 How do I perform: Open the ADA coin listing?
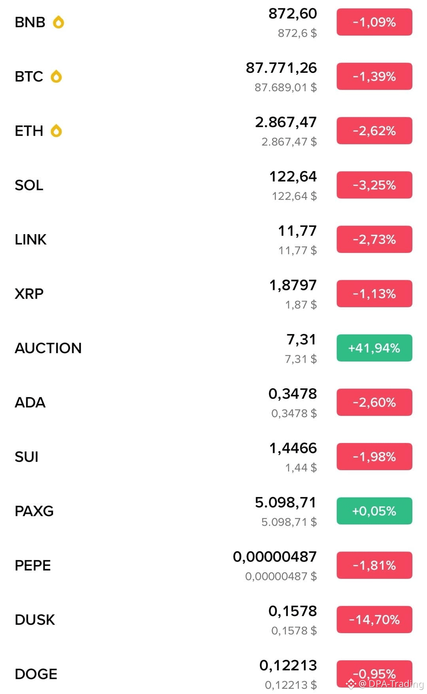[x=213, y=403]
